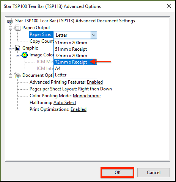Click the Monochrome color mode value
This screenshot has width=176, height=182.
coord(86,96)
